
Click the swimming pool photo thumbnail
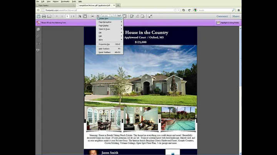point(178,119)
